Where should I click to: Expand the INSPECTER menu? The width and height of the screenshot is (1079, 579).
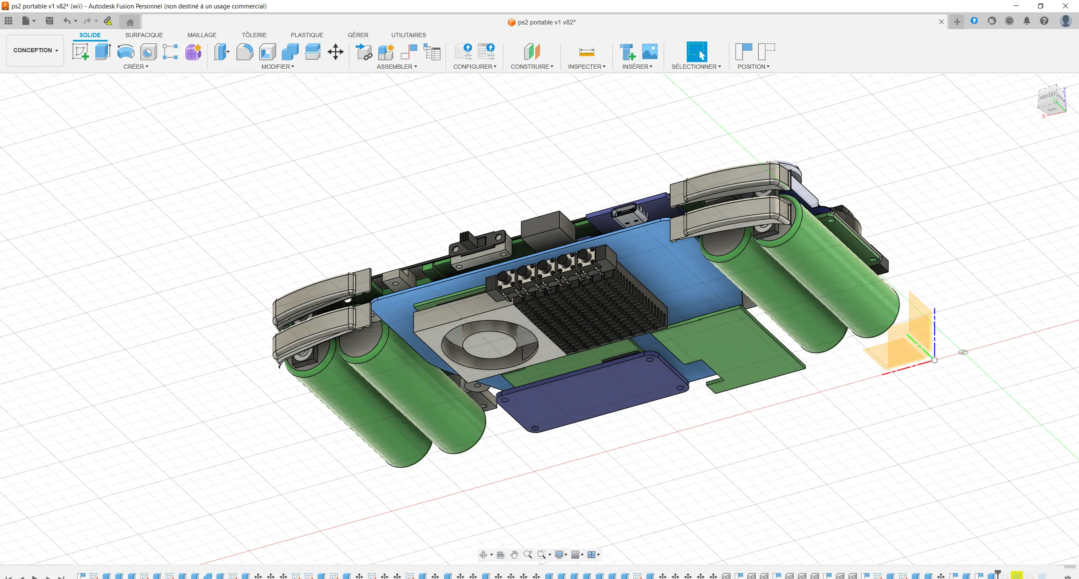click(587, 67)
